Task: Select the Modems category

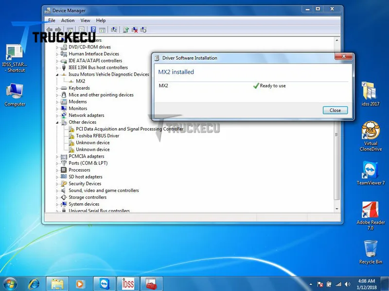Action: click(78, 102)
